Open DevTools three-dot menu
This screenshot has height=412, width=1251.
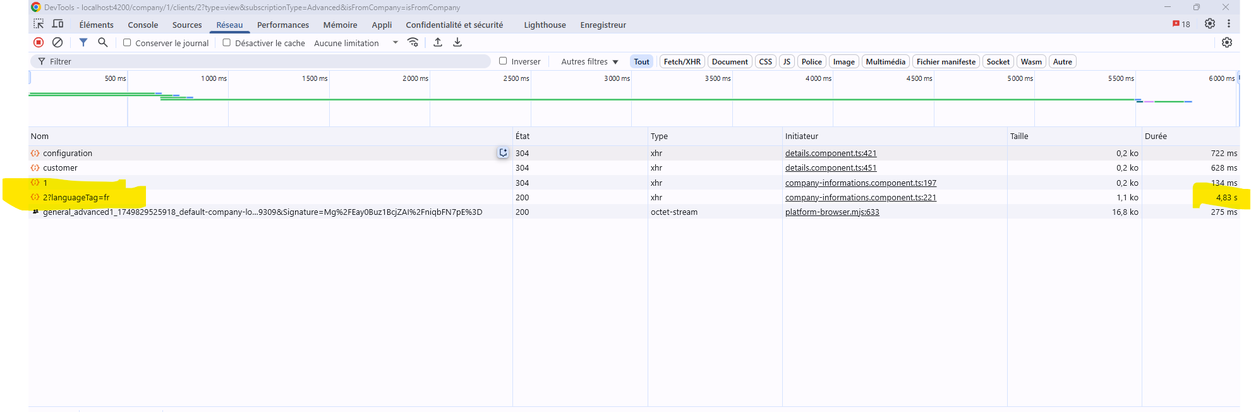pos(1229,23)
